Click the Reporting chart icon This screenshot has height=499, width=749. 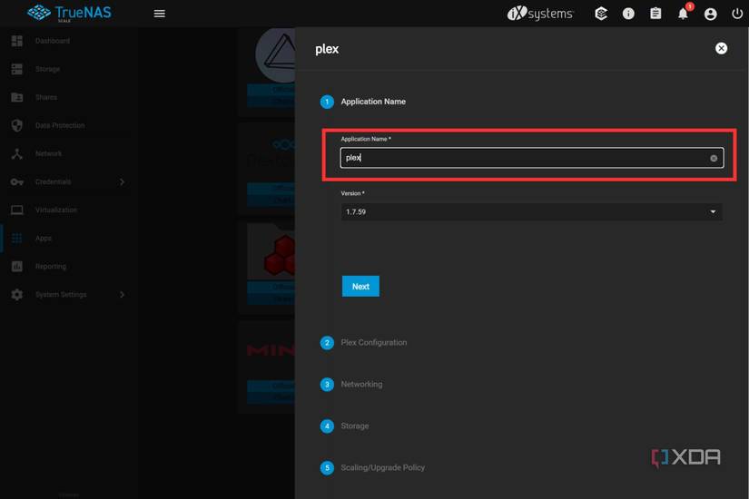tap(16, 267)
